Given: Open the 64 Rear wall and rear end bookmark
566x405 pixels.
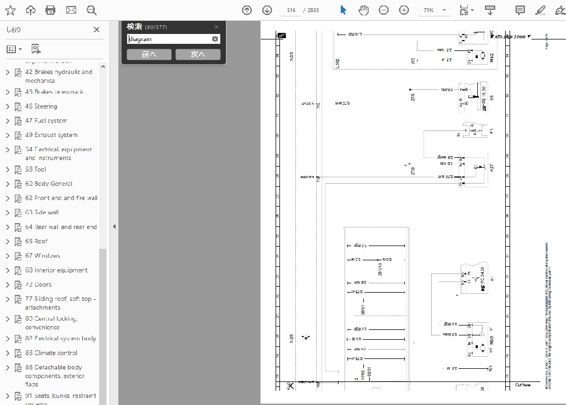Looking at the screenshot, I should point(61,227).
